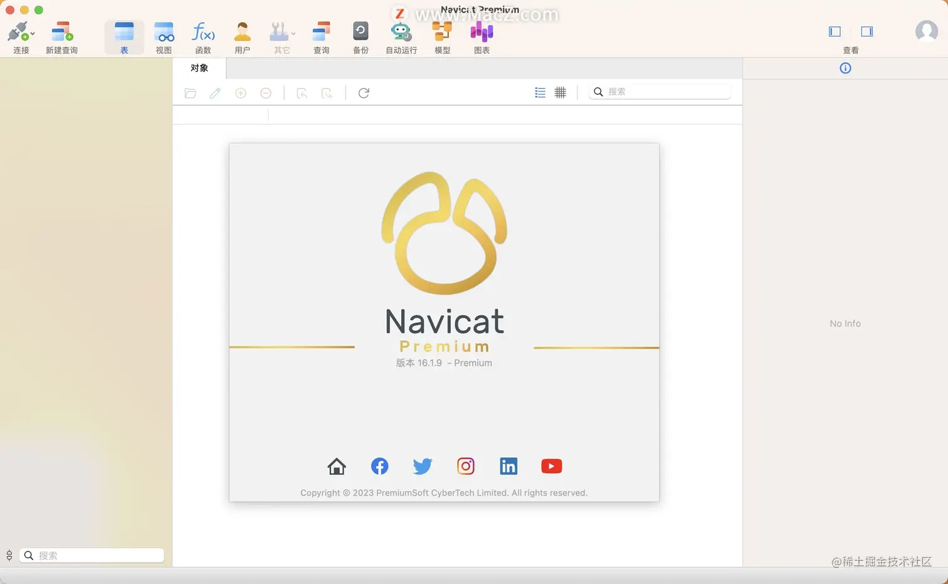Click the export wizard icon
948x584 pixels.
coord(327,93)
